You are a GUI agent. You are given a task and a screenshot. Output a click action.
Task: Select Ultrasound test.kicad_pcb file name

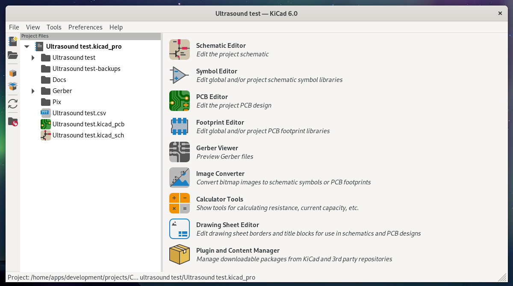coord(88,124)
